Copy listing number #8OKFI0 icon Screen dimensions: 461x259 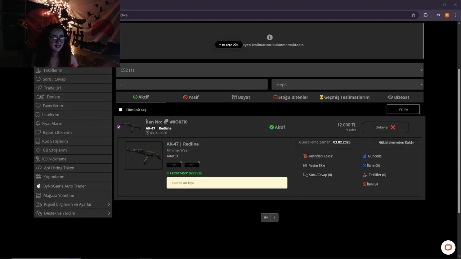tap(166, 122)
